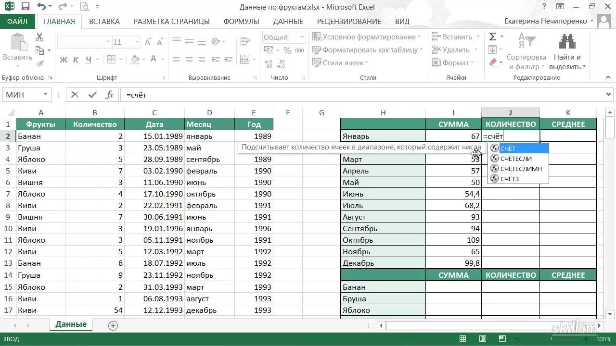
Task: Toggle align text left
Action: (x=176, y=60)
